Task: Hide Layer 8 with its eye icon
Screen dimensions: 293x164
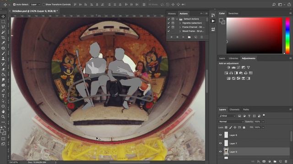Action: click(x=221, y=135)
